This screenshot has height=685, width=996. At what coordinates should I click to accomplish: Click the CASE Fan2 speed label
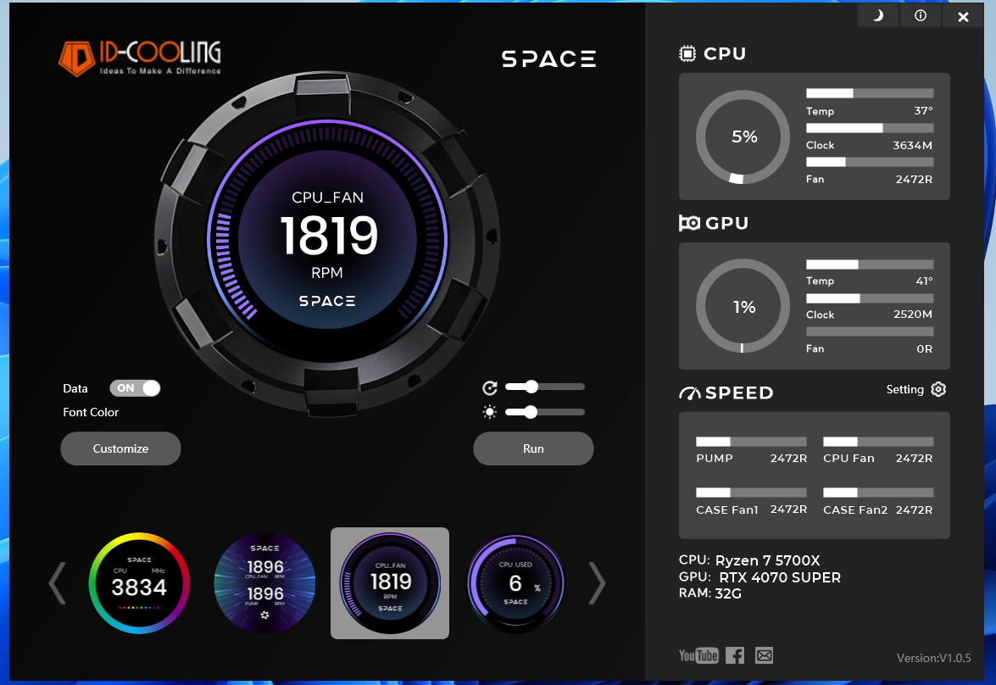tap(855, 510)
